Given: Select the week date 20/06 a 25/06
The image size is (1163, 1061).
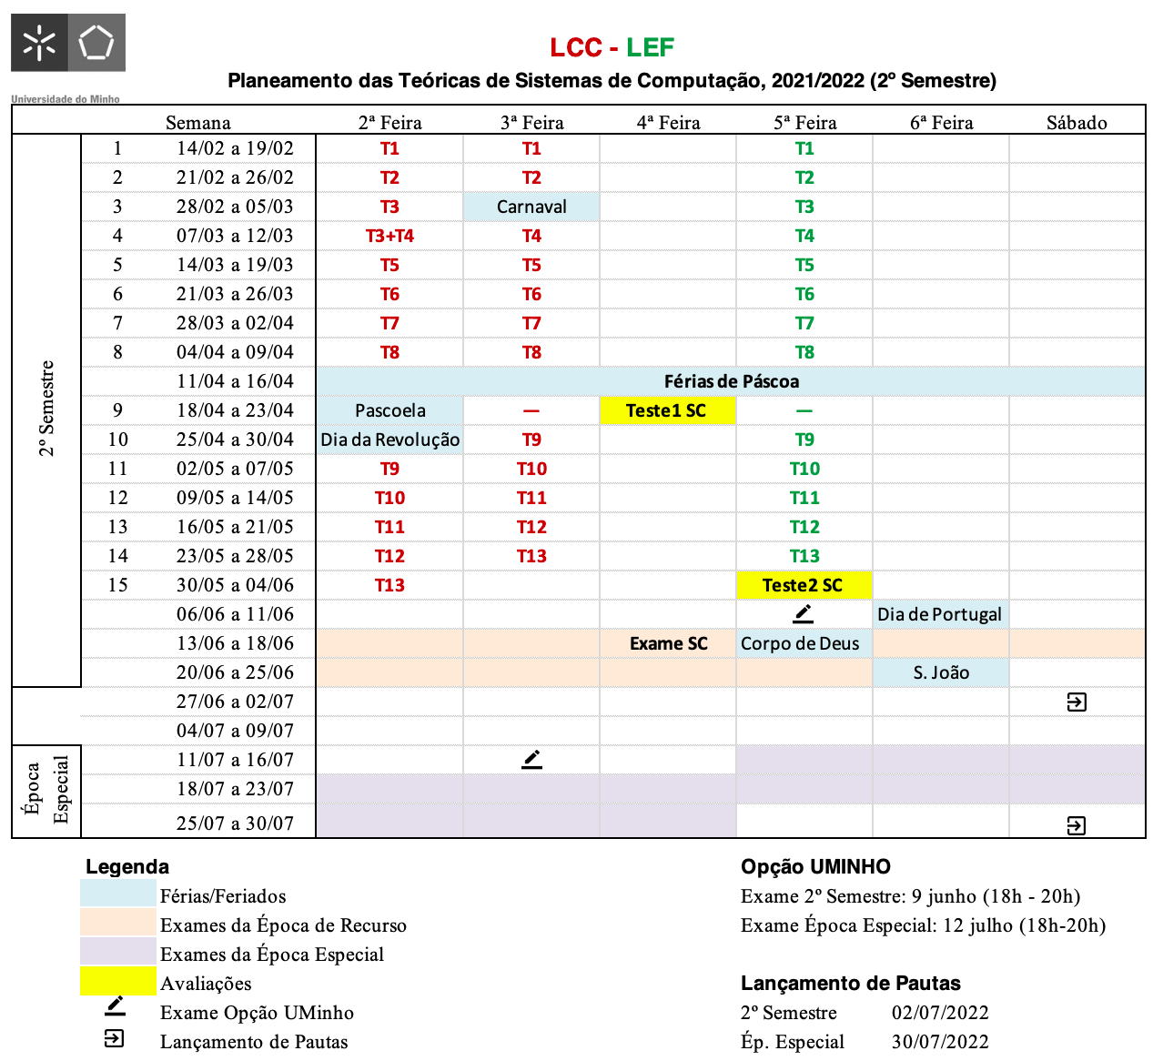Looking at the screenshot, I should pyautogui.click(x=235, y=672).
